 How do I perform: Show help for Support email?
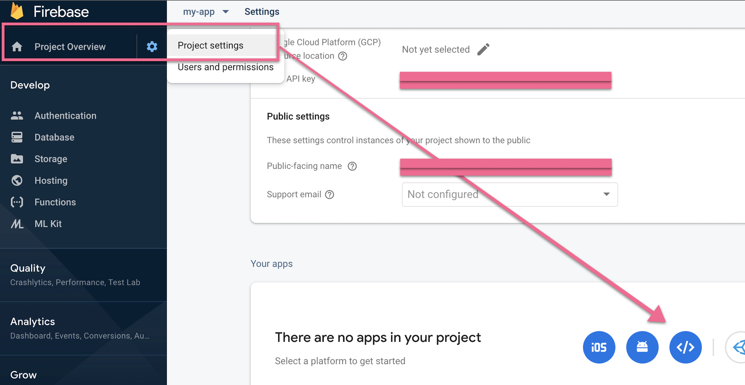[329, 195]
